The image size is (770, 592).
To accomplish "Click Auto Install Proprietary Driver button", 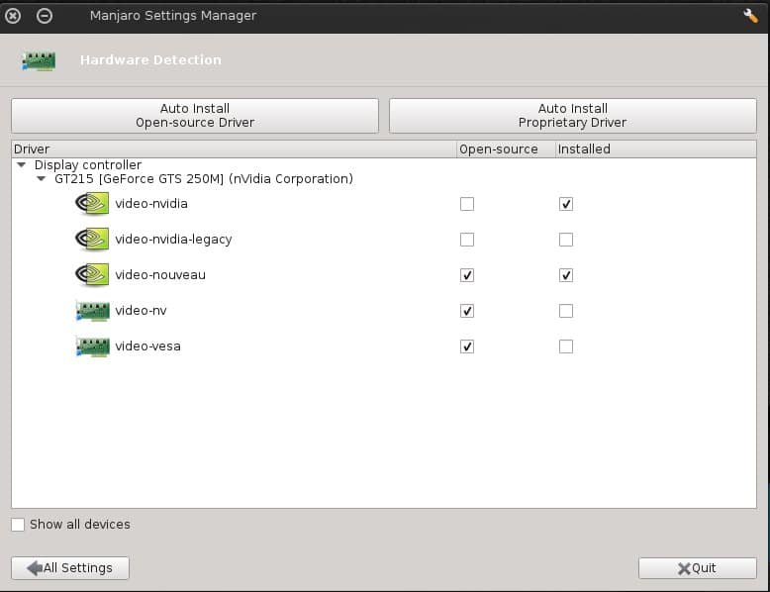I will pyautogui.click(x=573, y=116).
